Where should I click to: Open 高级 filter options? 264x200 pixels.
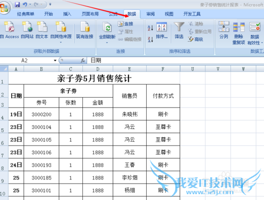(195, 39)
